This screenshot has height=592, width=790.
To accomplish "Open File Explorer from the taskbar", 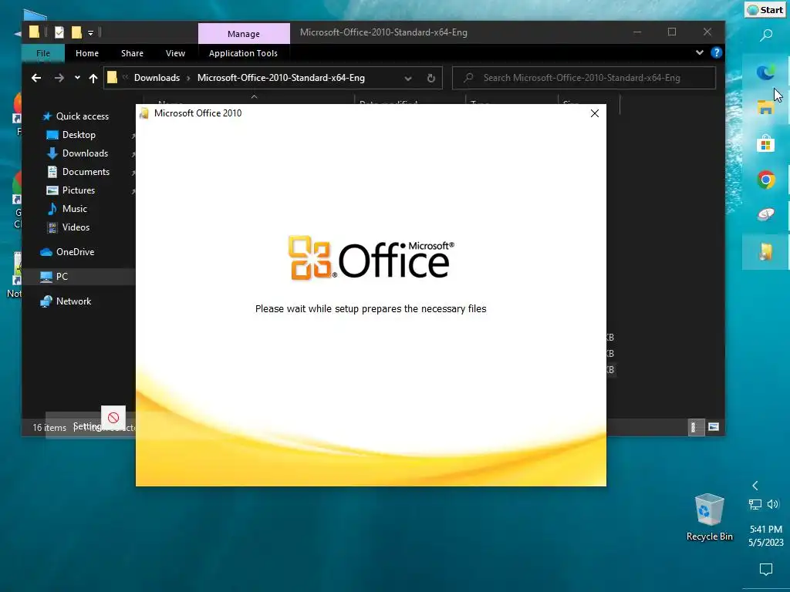I will coord(765,108).
